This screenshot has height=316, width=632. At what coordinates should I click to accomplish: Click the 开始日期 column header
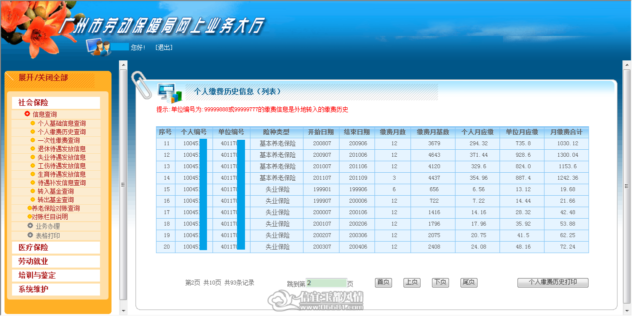tap(321, 132)
